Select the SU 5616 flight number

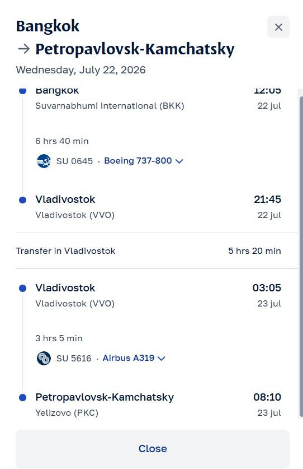74,358
